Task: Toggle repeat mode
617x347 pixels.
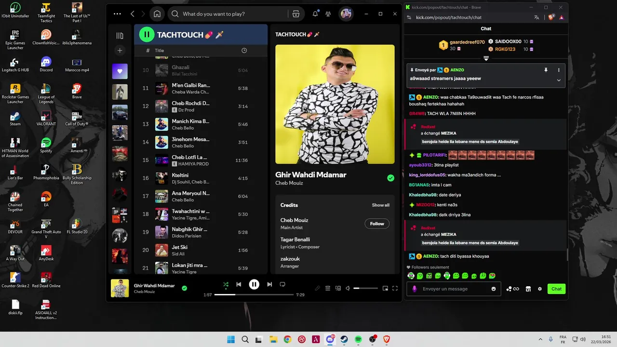Action: click(282, 284)
